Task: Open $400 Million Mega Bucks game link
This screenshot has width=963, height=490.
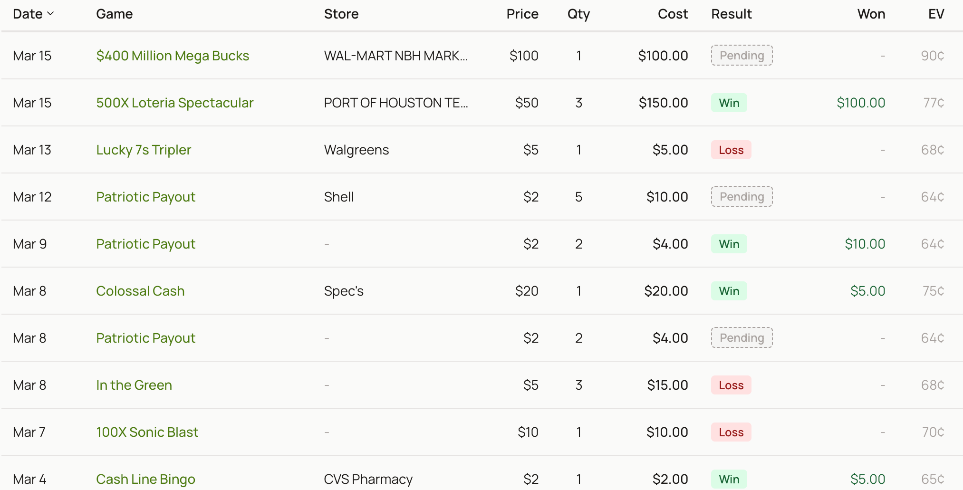Action: pyautogui.click(x=173, y=56)
